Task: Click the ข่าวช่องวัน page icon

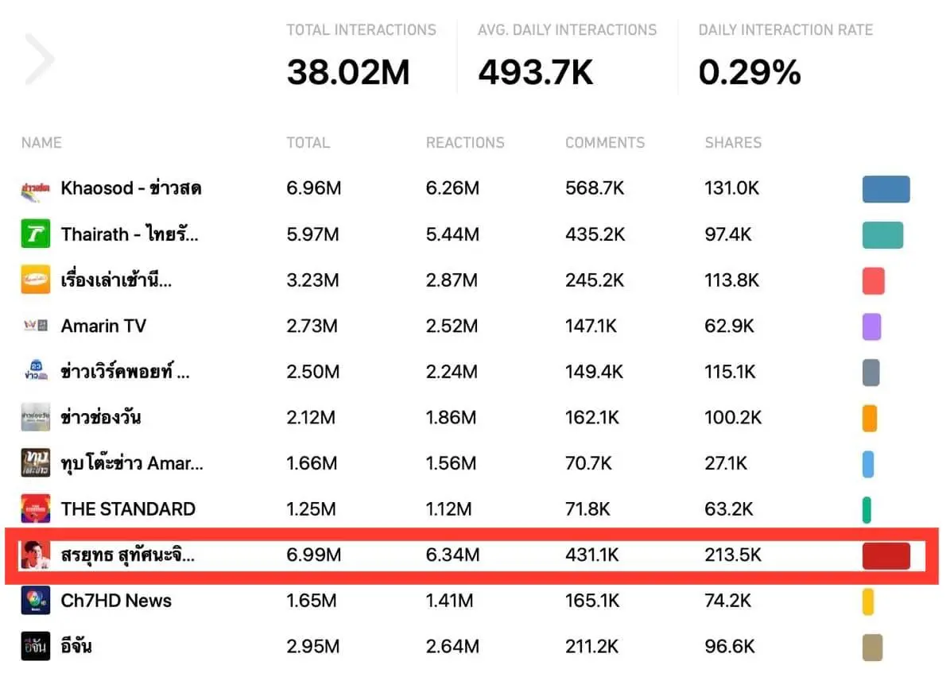Action: [35, 418]
